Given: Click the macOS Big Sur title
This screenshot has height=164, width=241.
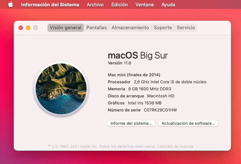Looking at the screenshot, I should [x=138, y=55].
